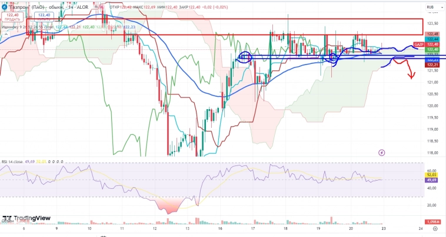Viewport: 446px width, 237px height.
Task: Click date label 23 on time axis
Action: 384,229
